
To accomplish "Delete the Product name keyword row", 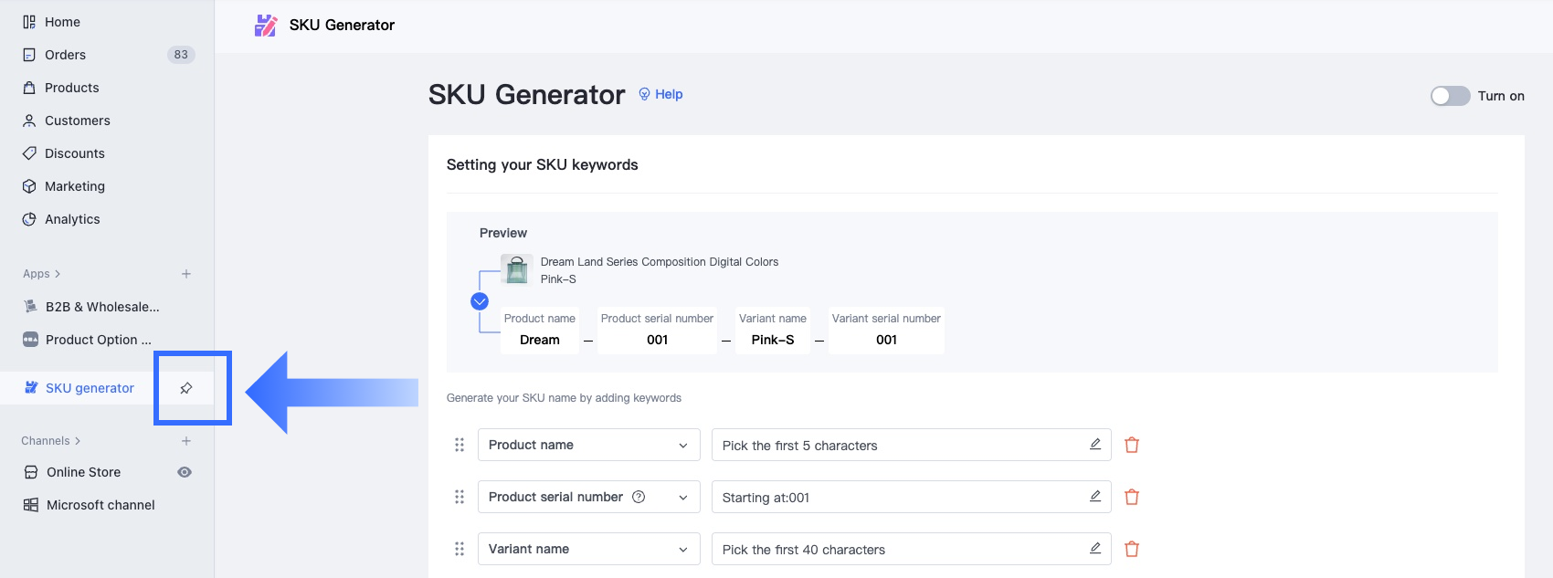I will click(x=1132, y=446).
